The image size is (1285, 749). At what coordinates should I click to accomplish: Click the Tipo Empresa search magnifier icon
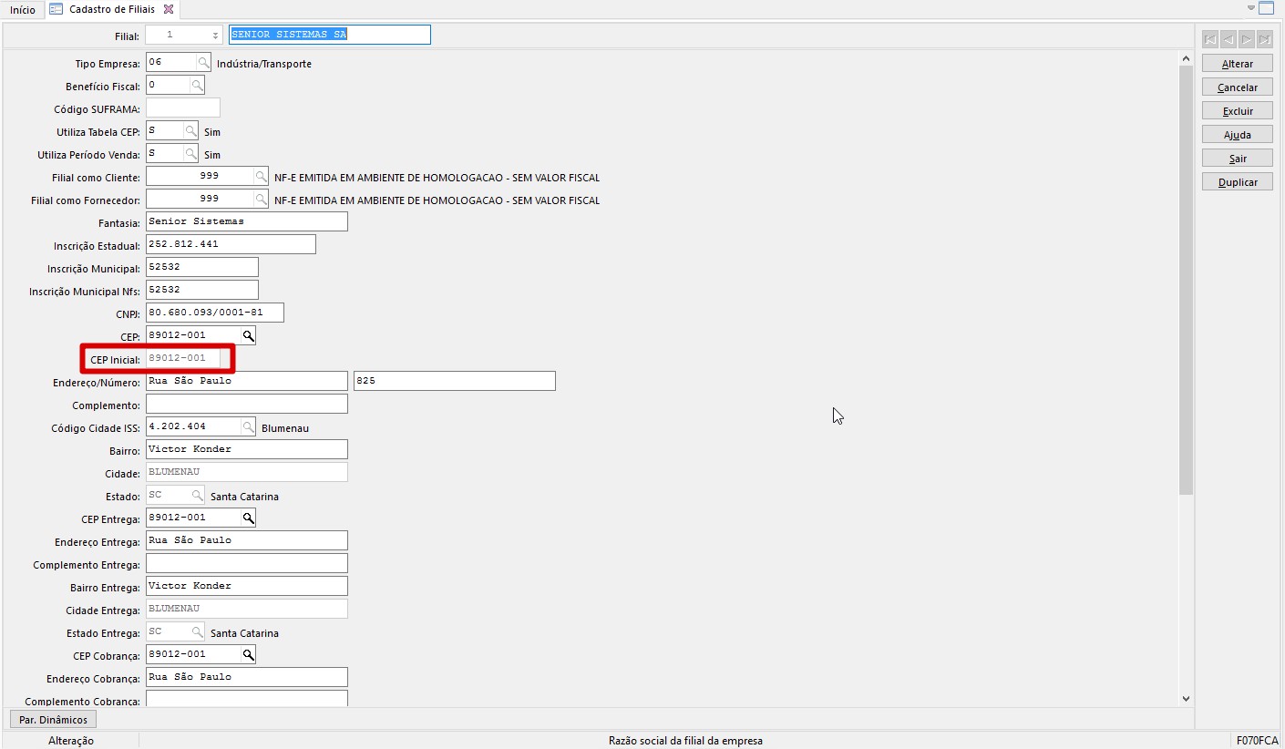[204, 63]
